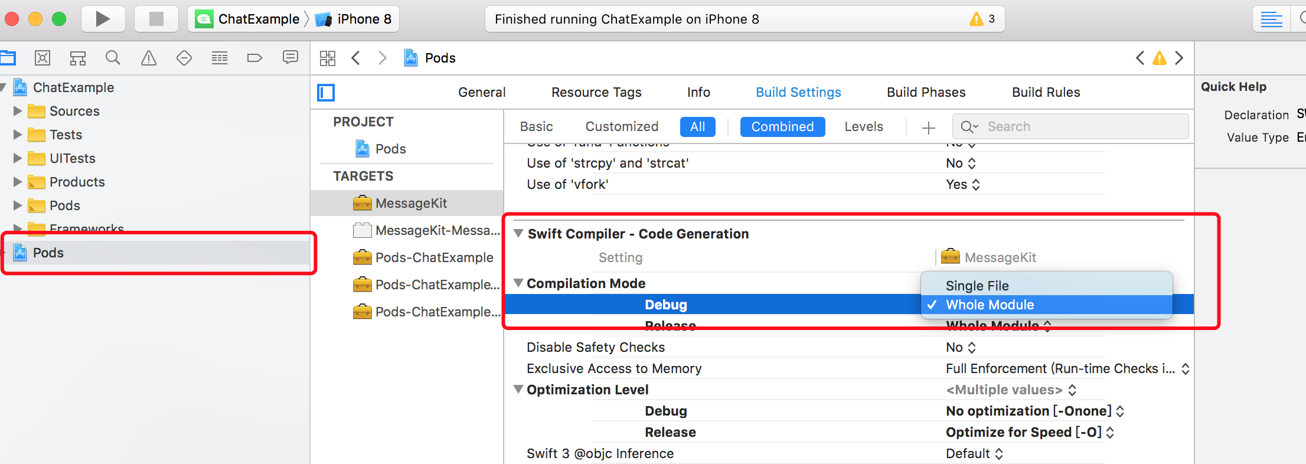Switch to Levels view
Viewport: 1306px width, 464px height.
(864, 126)
